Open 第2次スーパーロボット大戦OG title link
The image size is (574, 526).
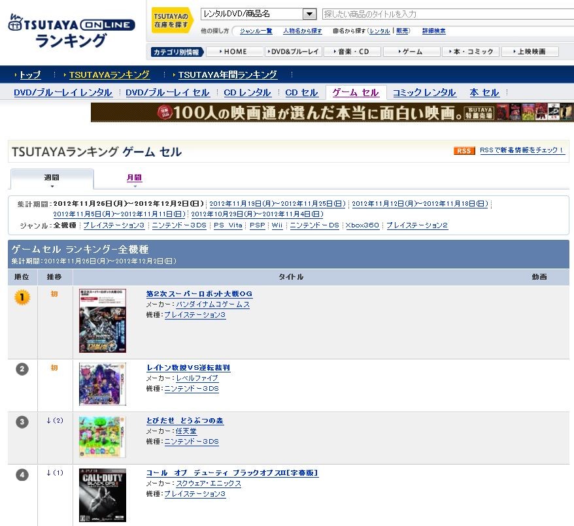199,294
